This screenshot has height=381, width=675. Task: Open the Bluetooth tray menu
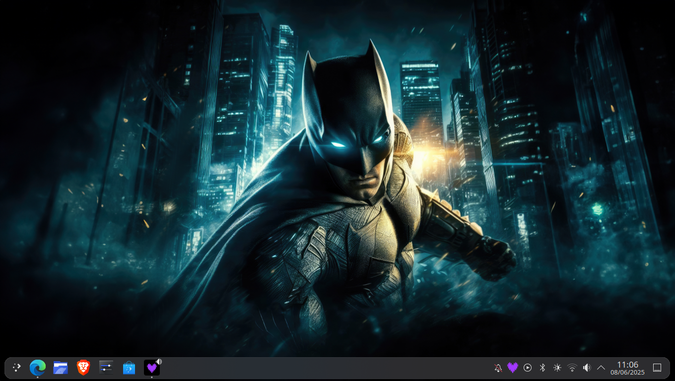click(x=542, y=368)
